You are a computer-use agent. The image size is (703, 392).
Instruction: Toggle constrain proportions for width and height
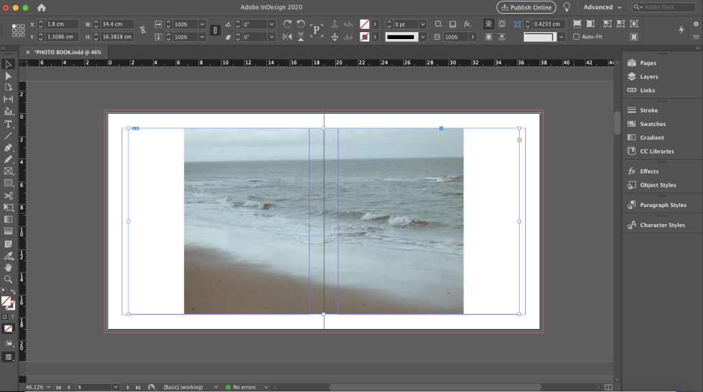(x=142, y=30)
